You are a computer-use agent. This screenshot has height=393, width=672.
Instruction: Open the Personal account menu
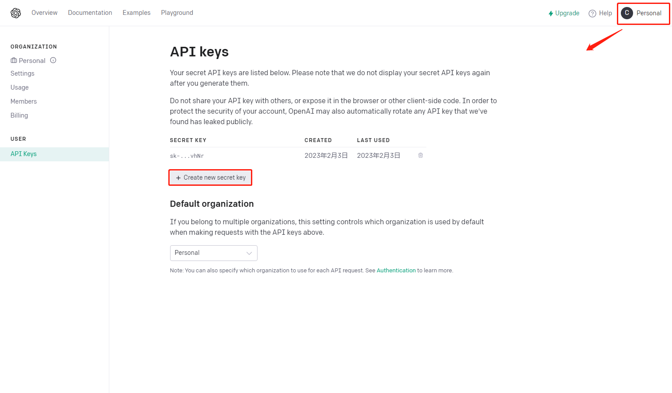click(643, 13)
